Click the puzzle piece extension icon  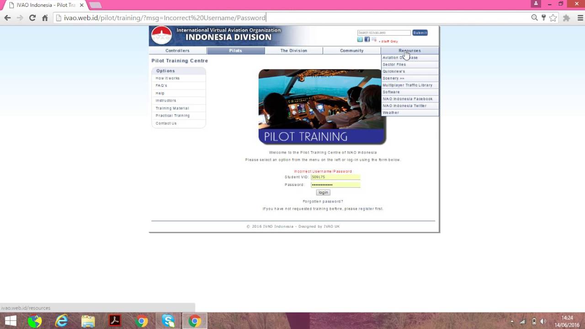click(x=567, y=18)
